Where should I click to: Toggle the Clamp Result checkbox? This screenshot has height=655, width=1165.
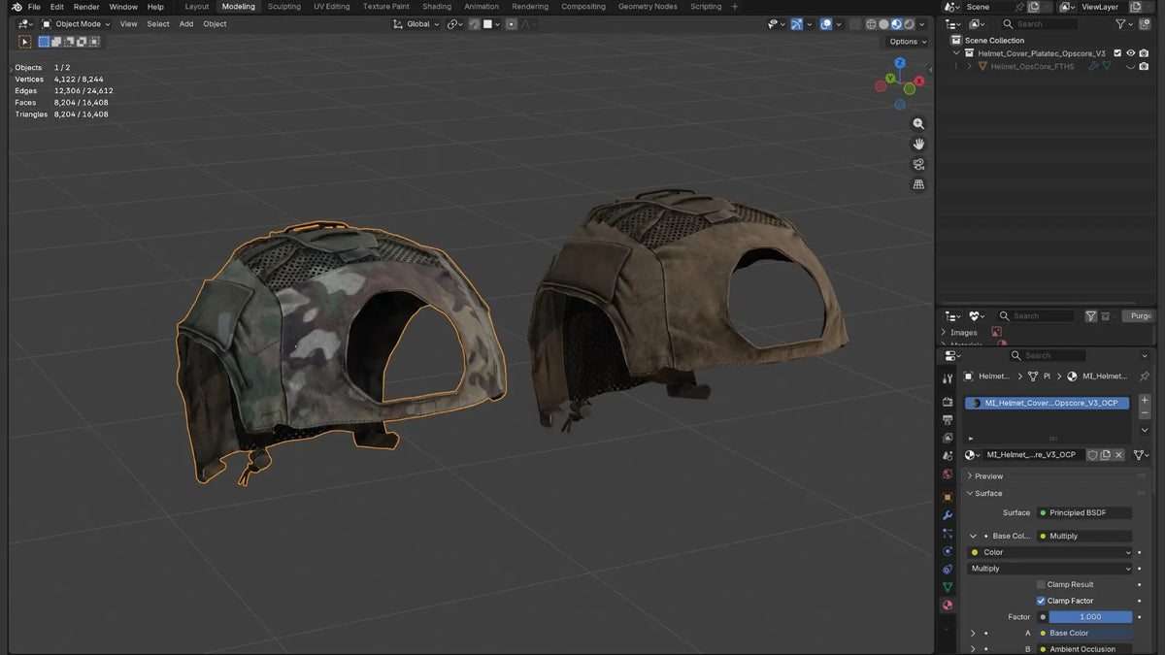pyautogui.click(x=1041, y=584)
